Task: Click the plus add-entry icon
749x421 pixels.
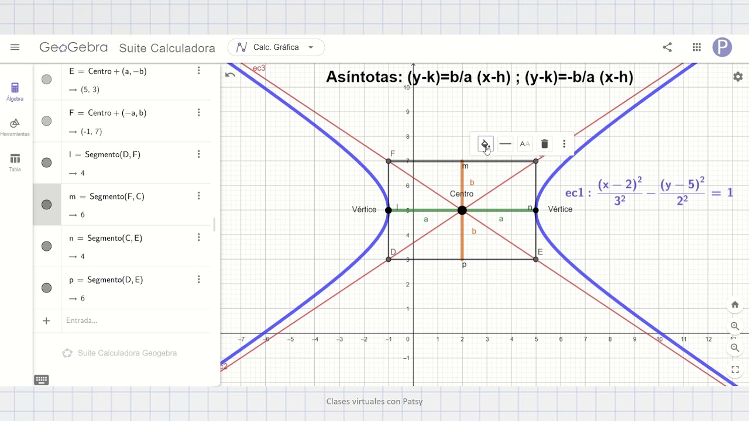Action: [x=47, y=320]
